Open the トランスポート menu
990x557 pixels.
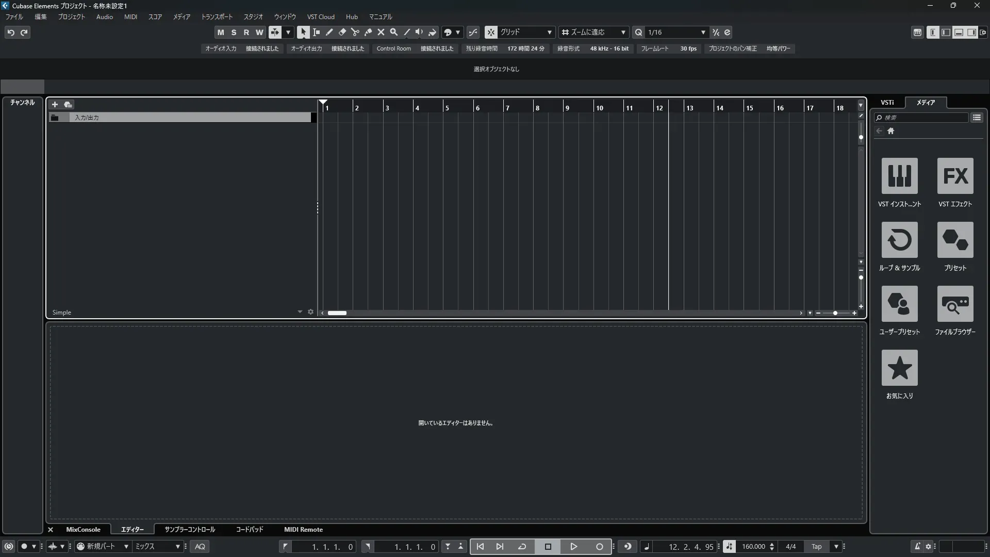[x=217, y=17]
